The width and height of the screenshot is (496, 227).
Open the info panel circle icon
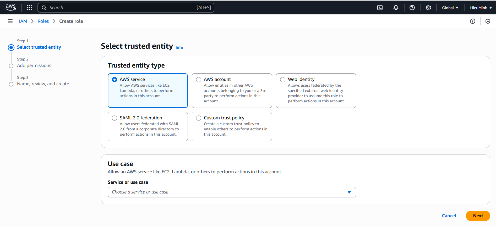coord(473,21)
